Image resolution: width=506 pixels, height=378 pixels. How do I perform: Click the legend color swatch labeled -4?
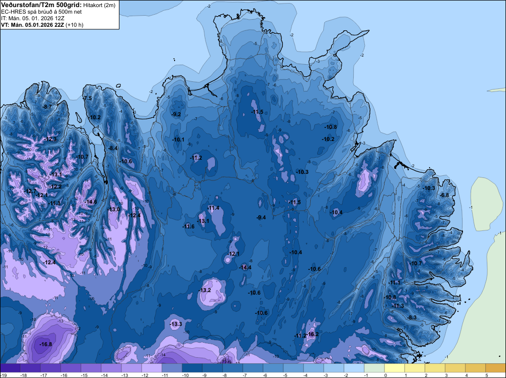[313, 368]
